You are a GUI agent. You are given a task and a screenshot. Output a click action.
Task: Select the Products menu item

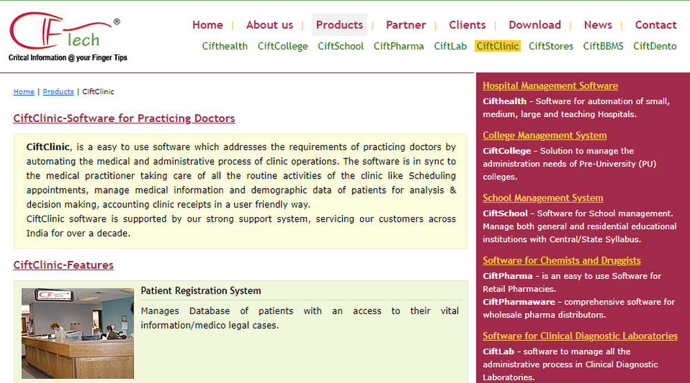coord(339,25)
